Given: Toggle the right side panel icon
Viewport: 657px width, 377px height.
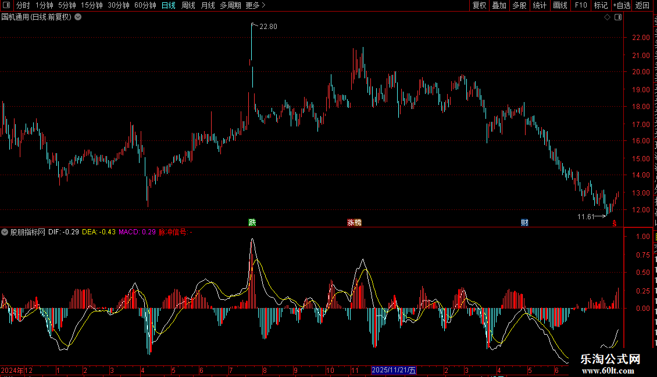Looking at the screenshot, I should pyautogui.click(x=618, y=17).
